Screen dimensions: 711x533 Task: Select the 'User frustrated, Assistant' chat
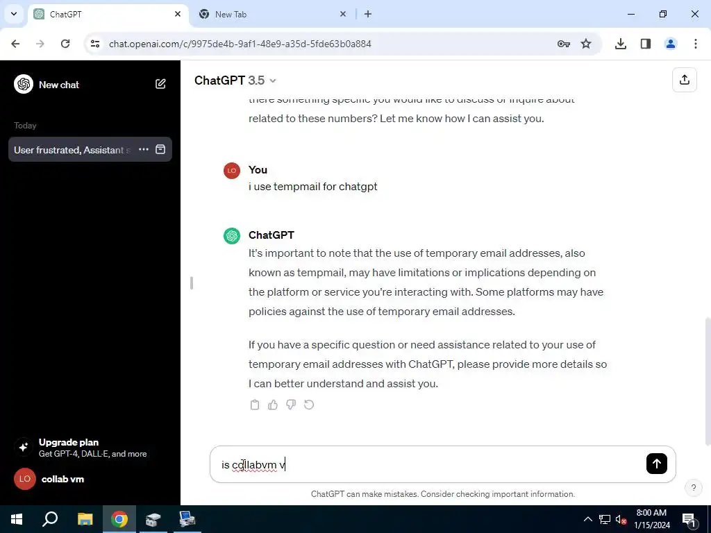(x=72, y=150)
